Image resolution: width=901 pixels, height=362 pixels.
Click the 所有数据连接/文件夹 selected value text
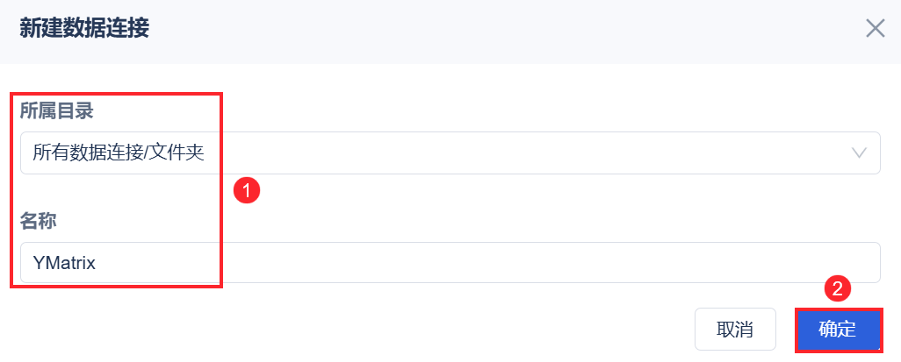[119, 153]
